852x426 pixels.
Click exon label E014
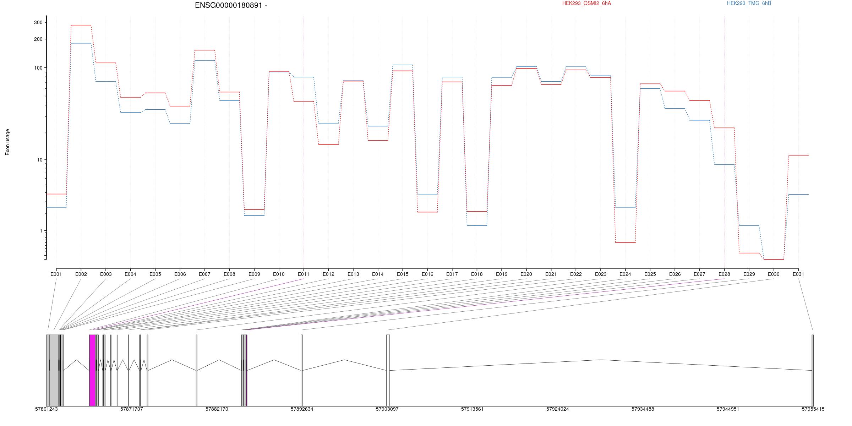[378, 274]
